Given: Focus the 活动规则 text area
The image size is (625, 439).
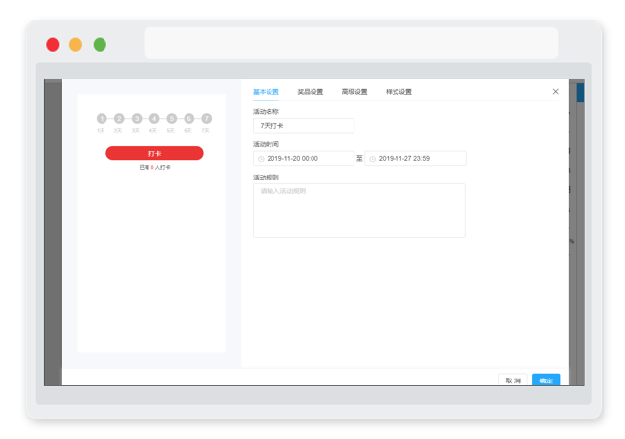Looking at the screenshot, I should click(x=359, y=211).
